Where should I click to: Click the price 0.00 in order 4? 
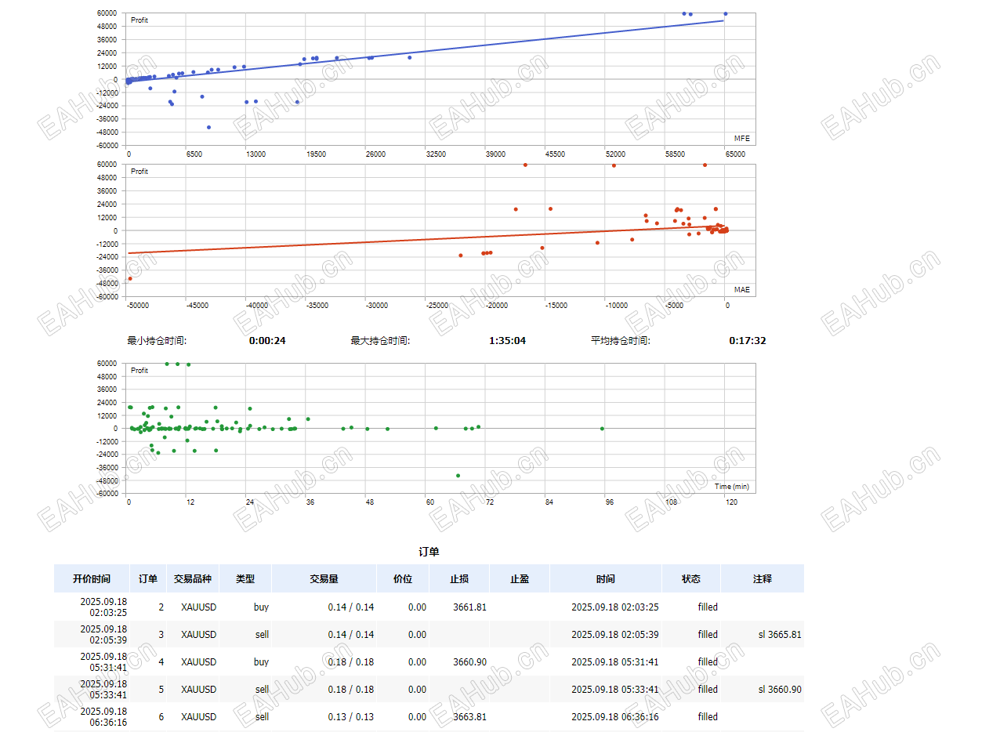(x=418, y=662)
